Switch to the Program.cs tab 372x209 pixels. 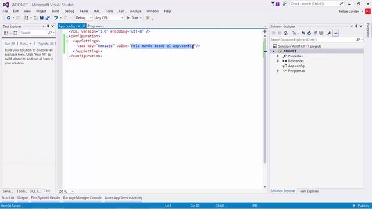click(95, 26)
